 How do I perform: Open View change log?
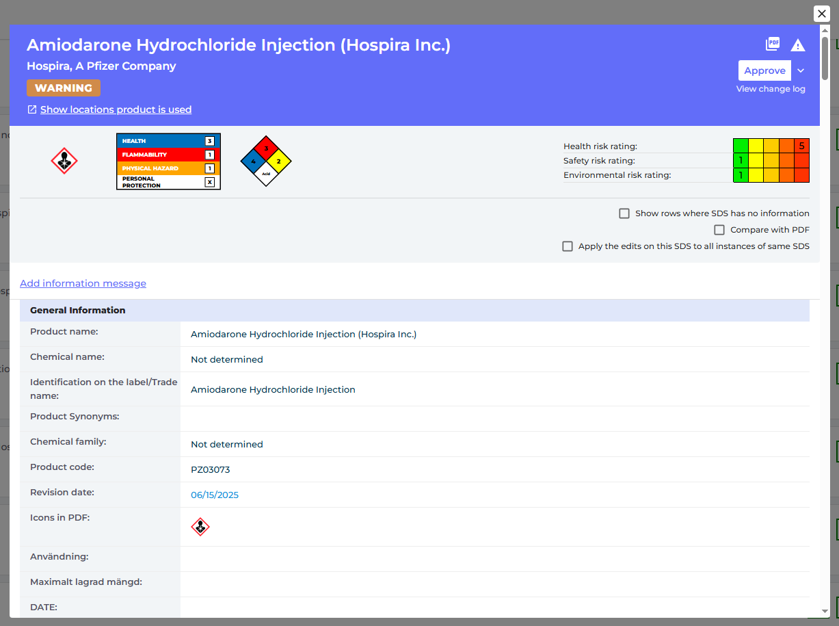pyautogui.click(x=771, y=89)
